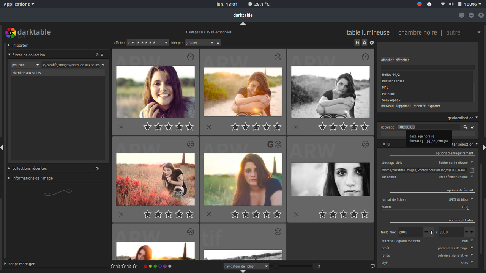This screenshot has height=273, width=486.
Task: Click the darktable logo
Action: (11, 33)
